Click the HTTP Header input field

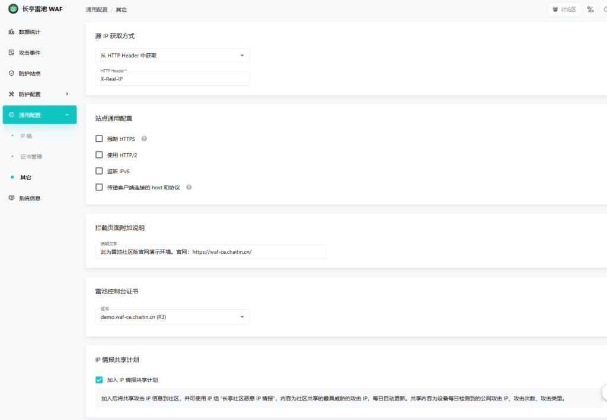pyautogui.click(x=172, y=79)
